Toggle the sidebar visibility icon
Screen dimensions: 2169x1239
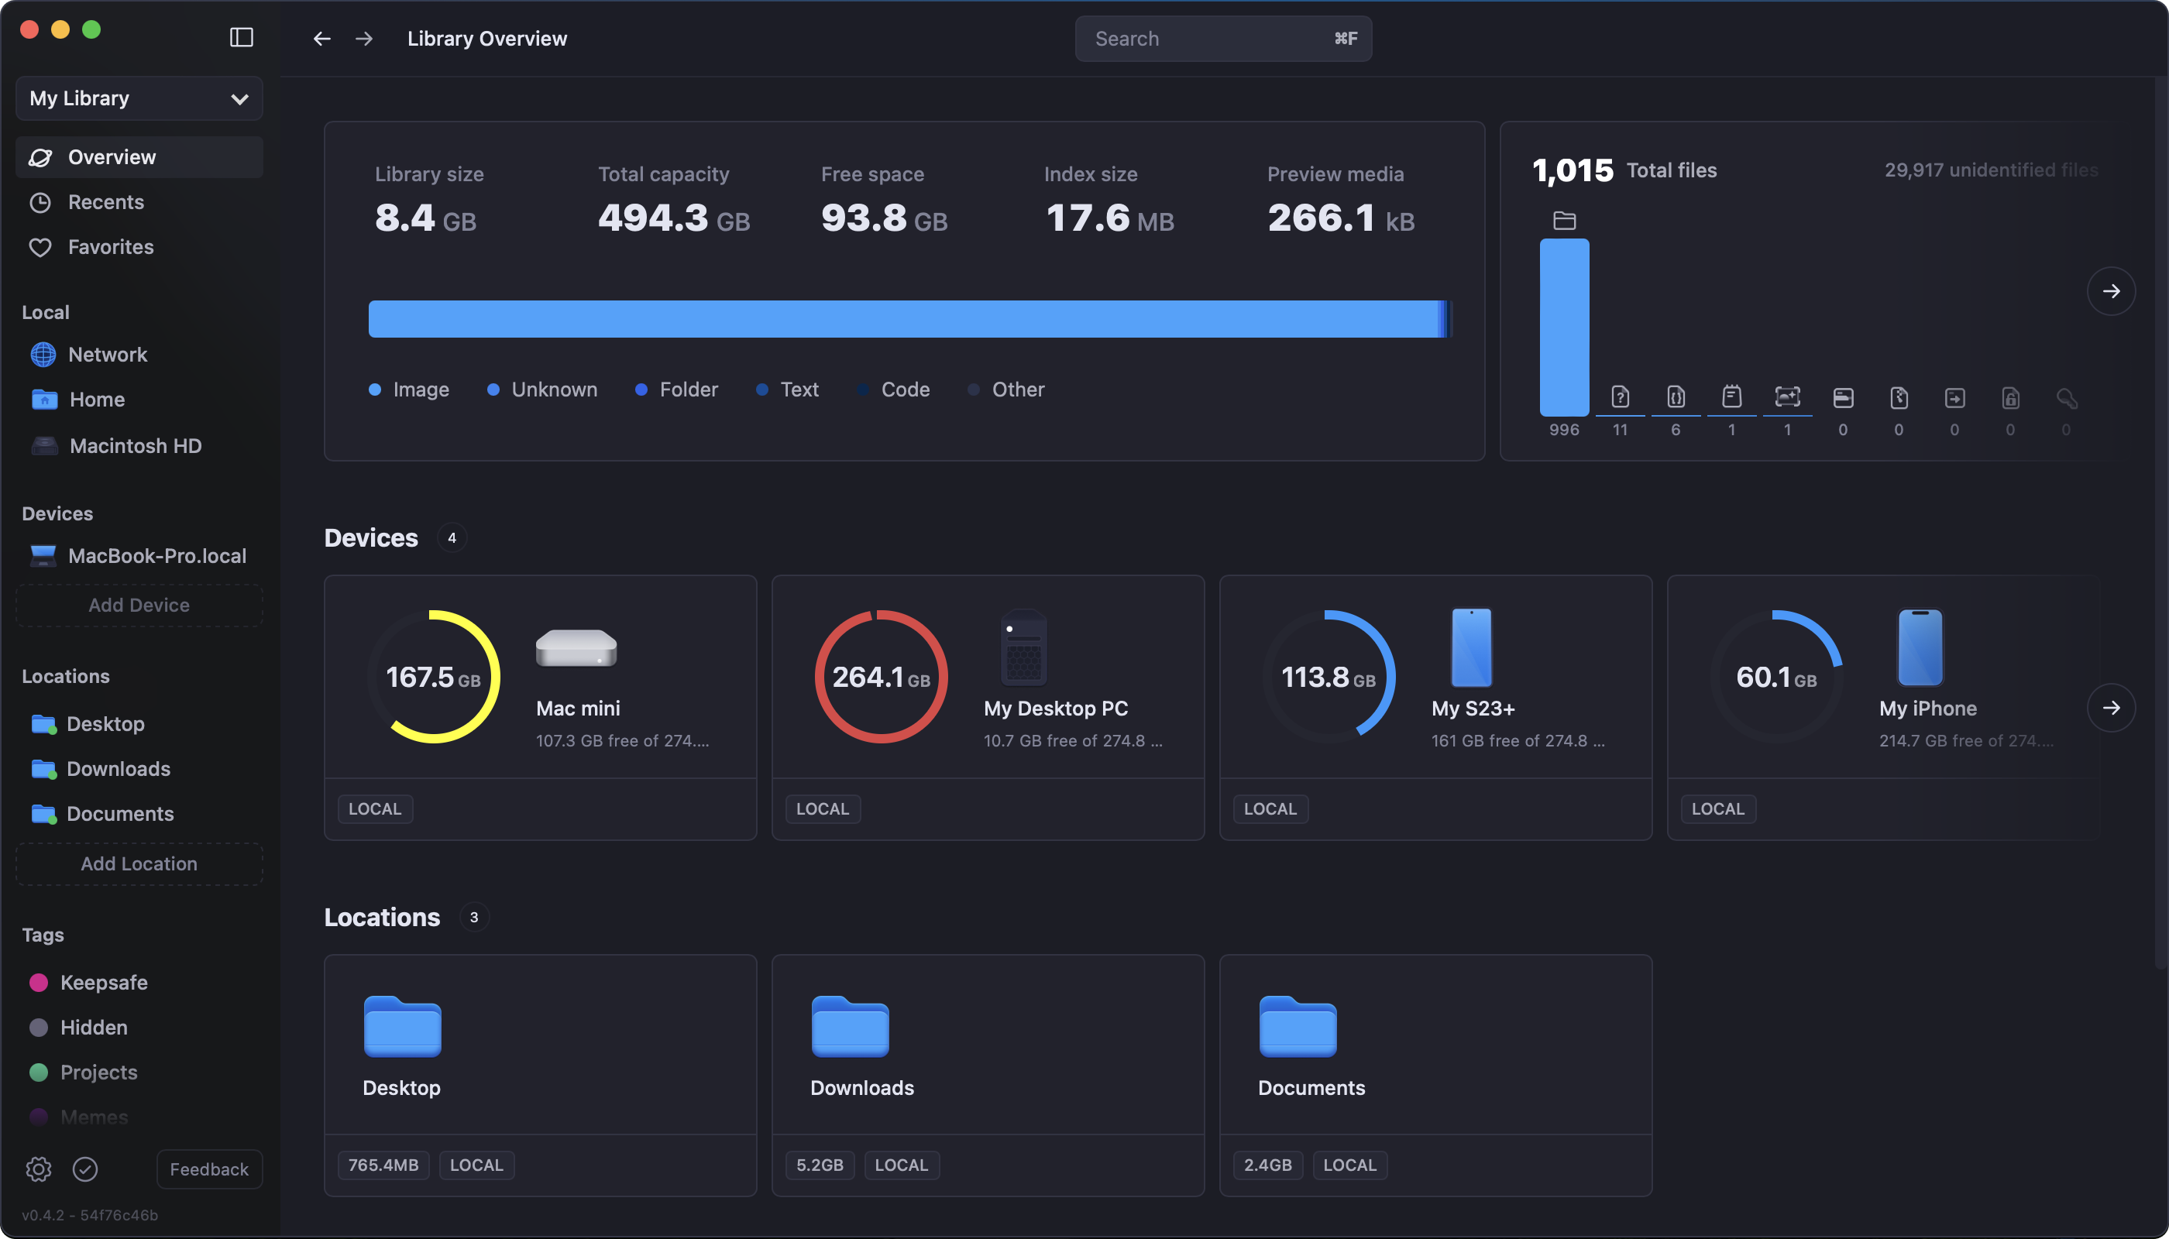[x=242, y=37]
